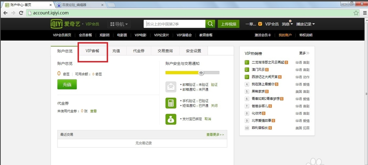368x165 pixels.
Task: Click the Alipay money bag icon
Action: 171,119
